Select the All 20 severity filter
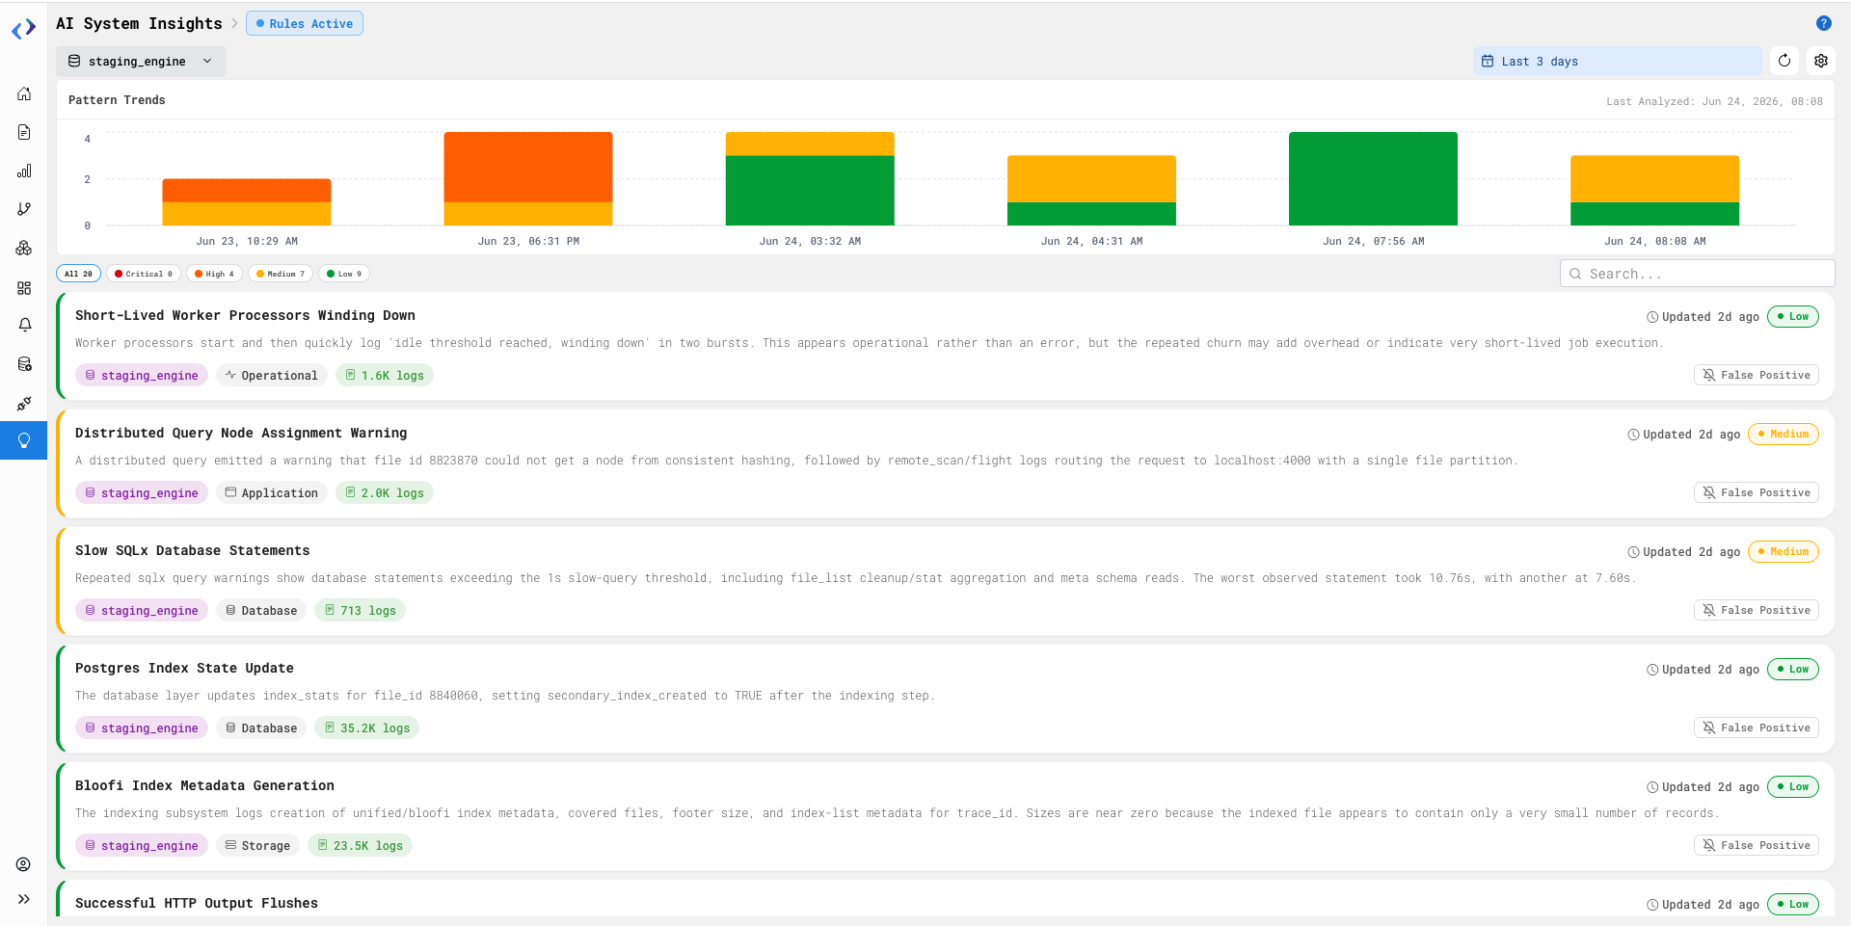 [x=78, y=274]
